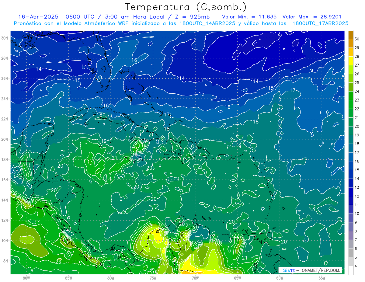
Task: Click the gray legend swatch between 6 and 7
Action: coord(351,244)
